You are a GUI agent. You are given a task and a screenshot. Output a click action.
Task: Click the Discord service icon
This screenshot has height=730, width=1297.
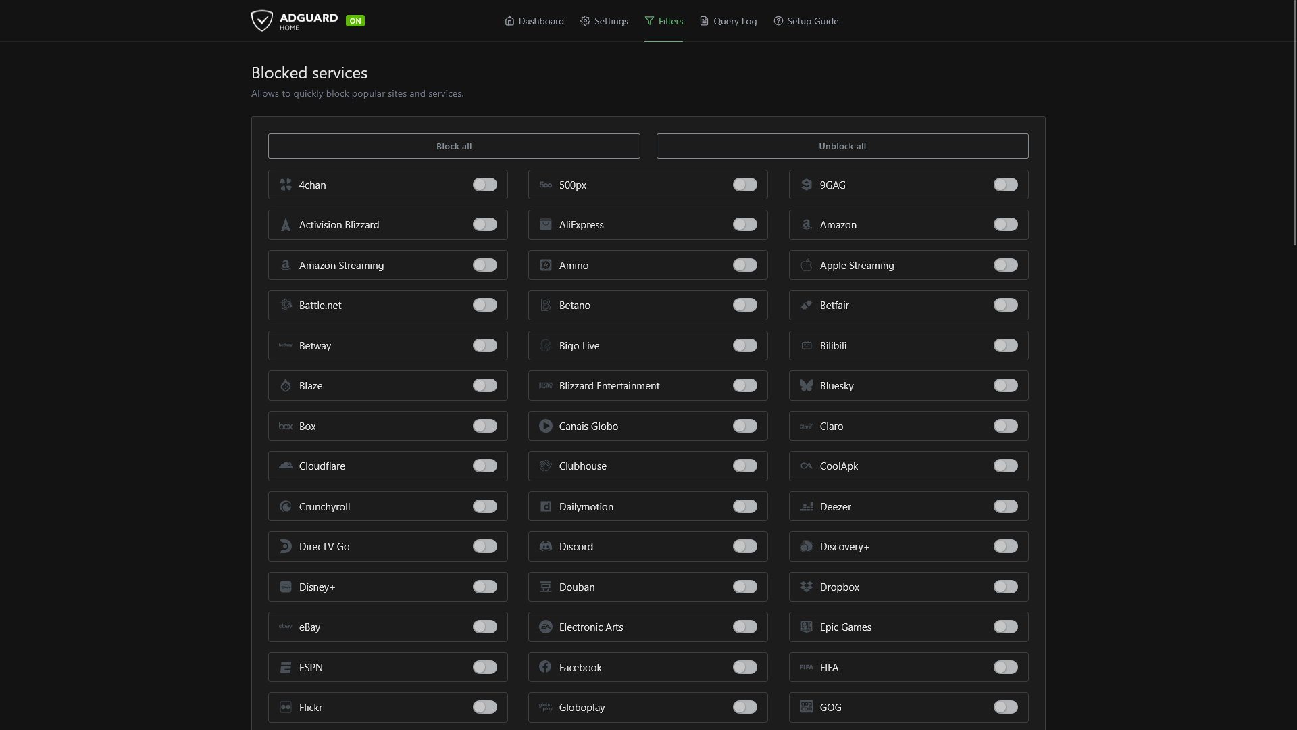[546, 546]
